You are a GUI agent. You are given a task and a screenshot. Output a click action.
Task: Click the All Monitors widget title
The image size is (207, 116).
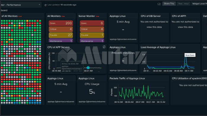[54, 16]
